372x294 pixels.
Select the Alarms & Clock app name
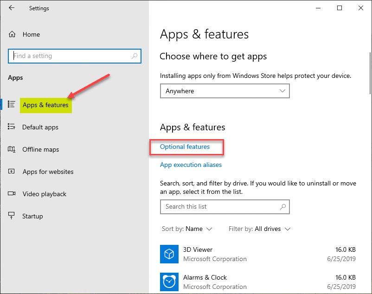205,277
